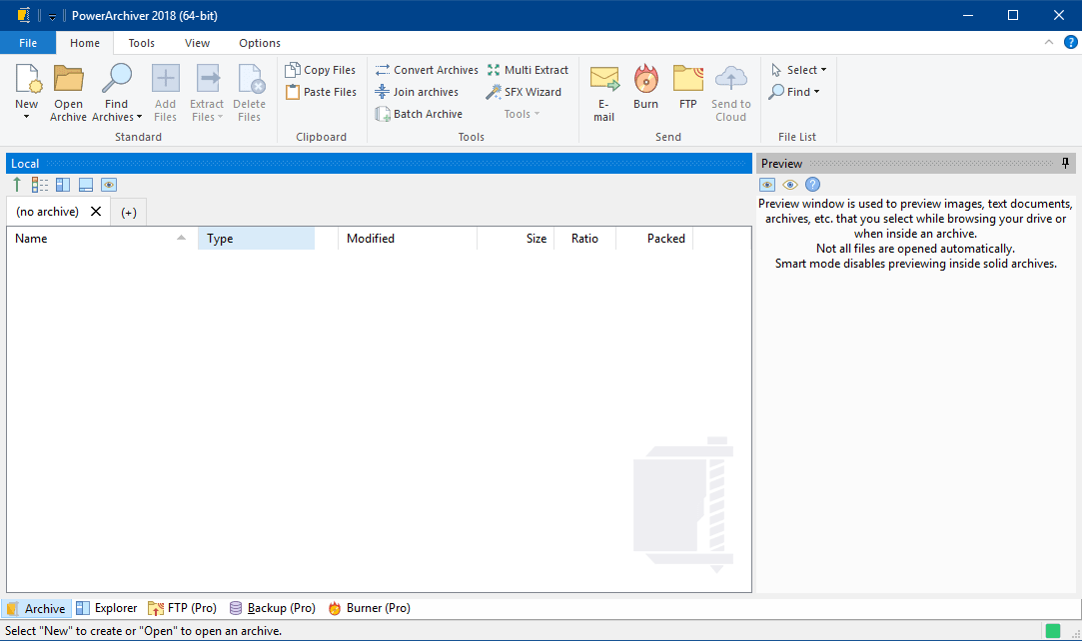Viewport: 1082px width, 641px height.
Task: Switch to Explorer mode at bottom bar
Action: coord(107,608)
